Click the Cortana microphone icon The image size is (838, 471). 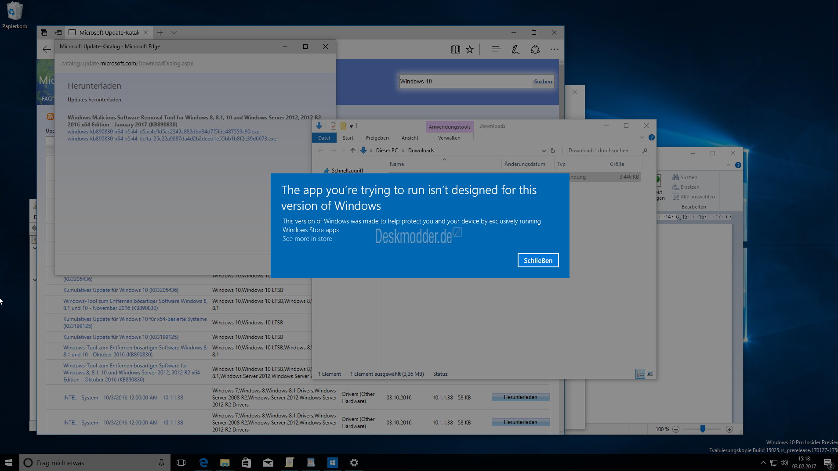point(161,463)
